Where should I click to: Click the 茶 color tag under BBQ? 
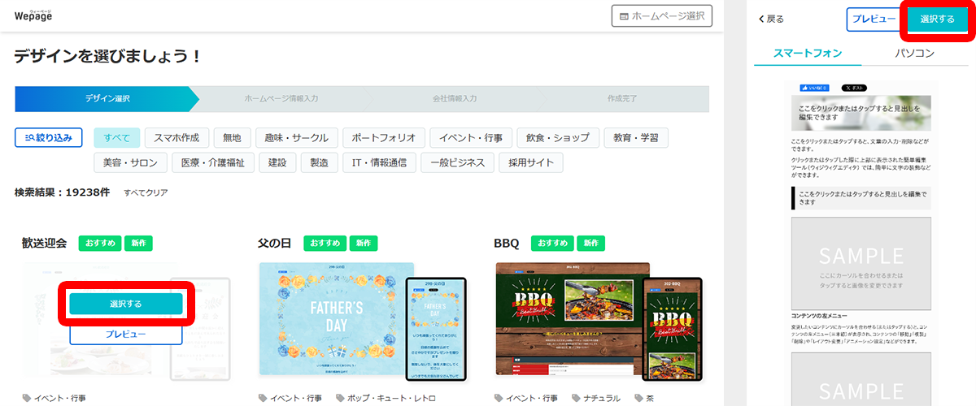[x=647, y=398]
